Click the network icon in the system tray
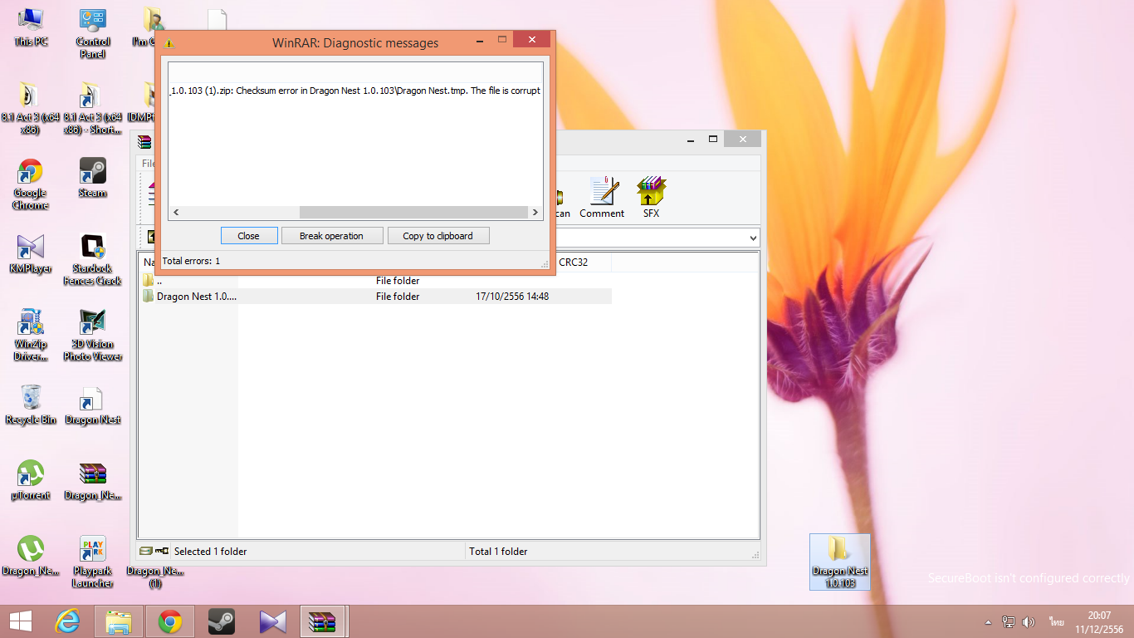The image size is (1134, 638). click(1009, 622)
